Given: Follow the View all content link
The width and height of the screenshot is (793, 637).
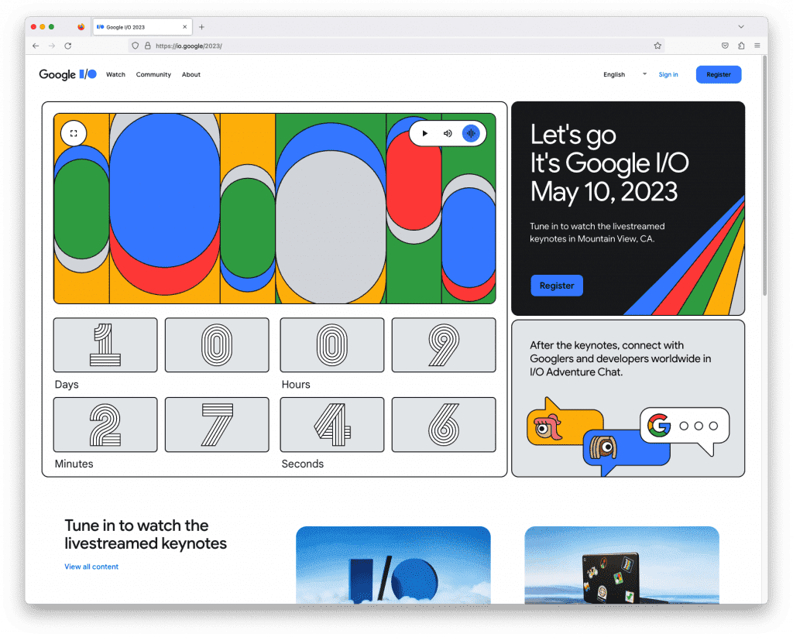Looking at the screenshot, I should pyautogui.click(x=91, y=567).
